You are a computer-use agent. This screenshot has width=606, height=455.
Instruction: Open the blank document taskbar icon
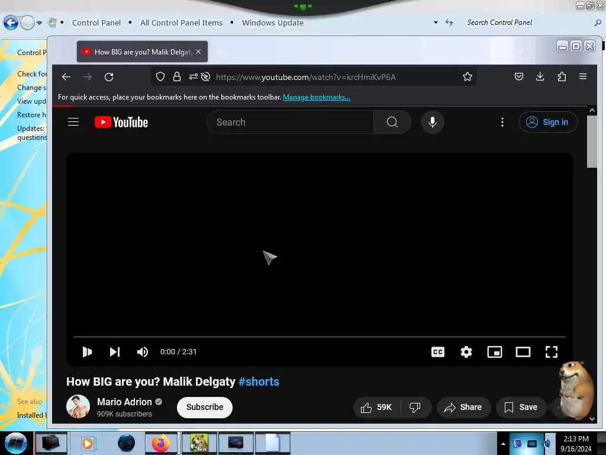[272, 443]
